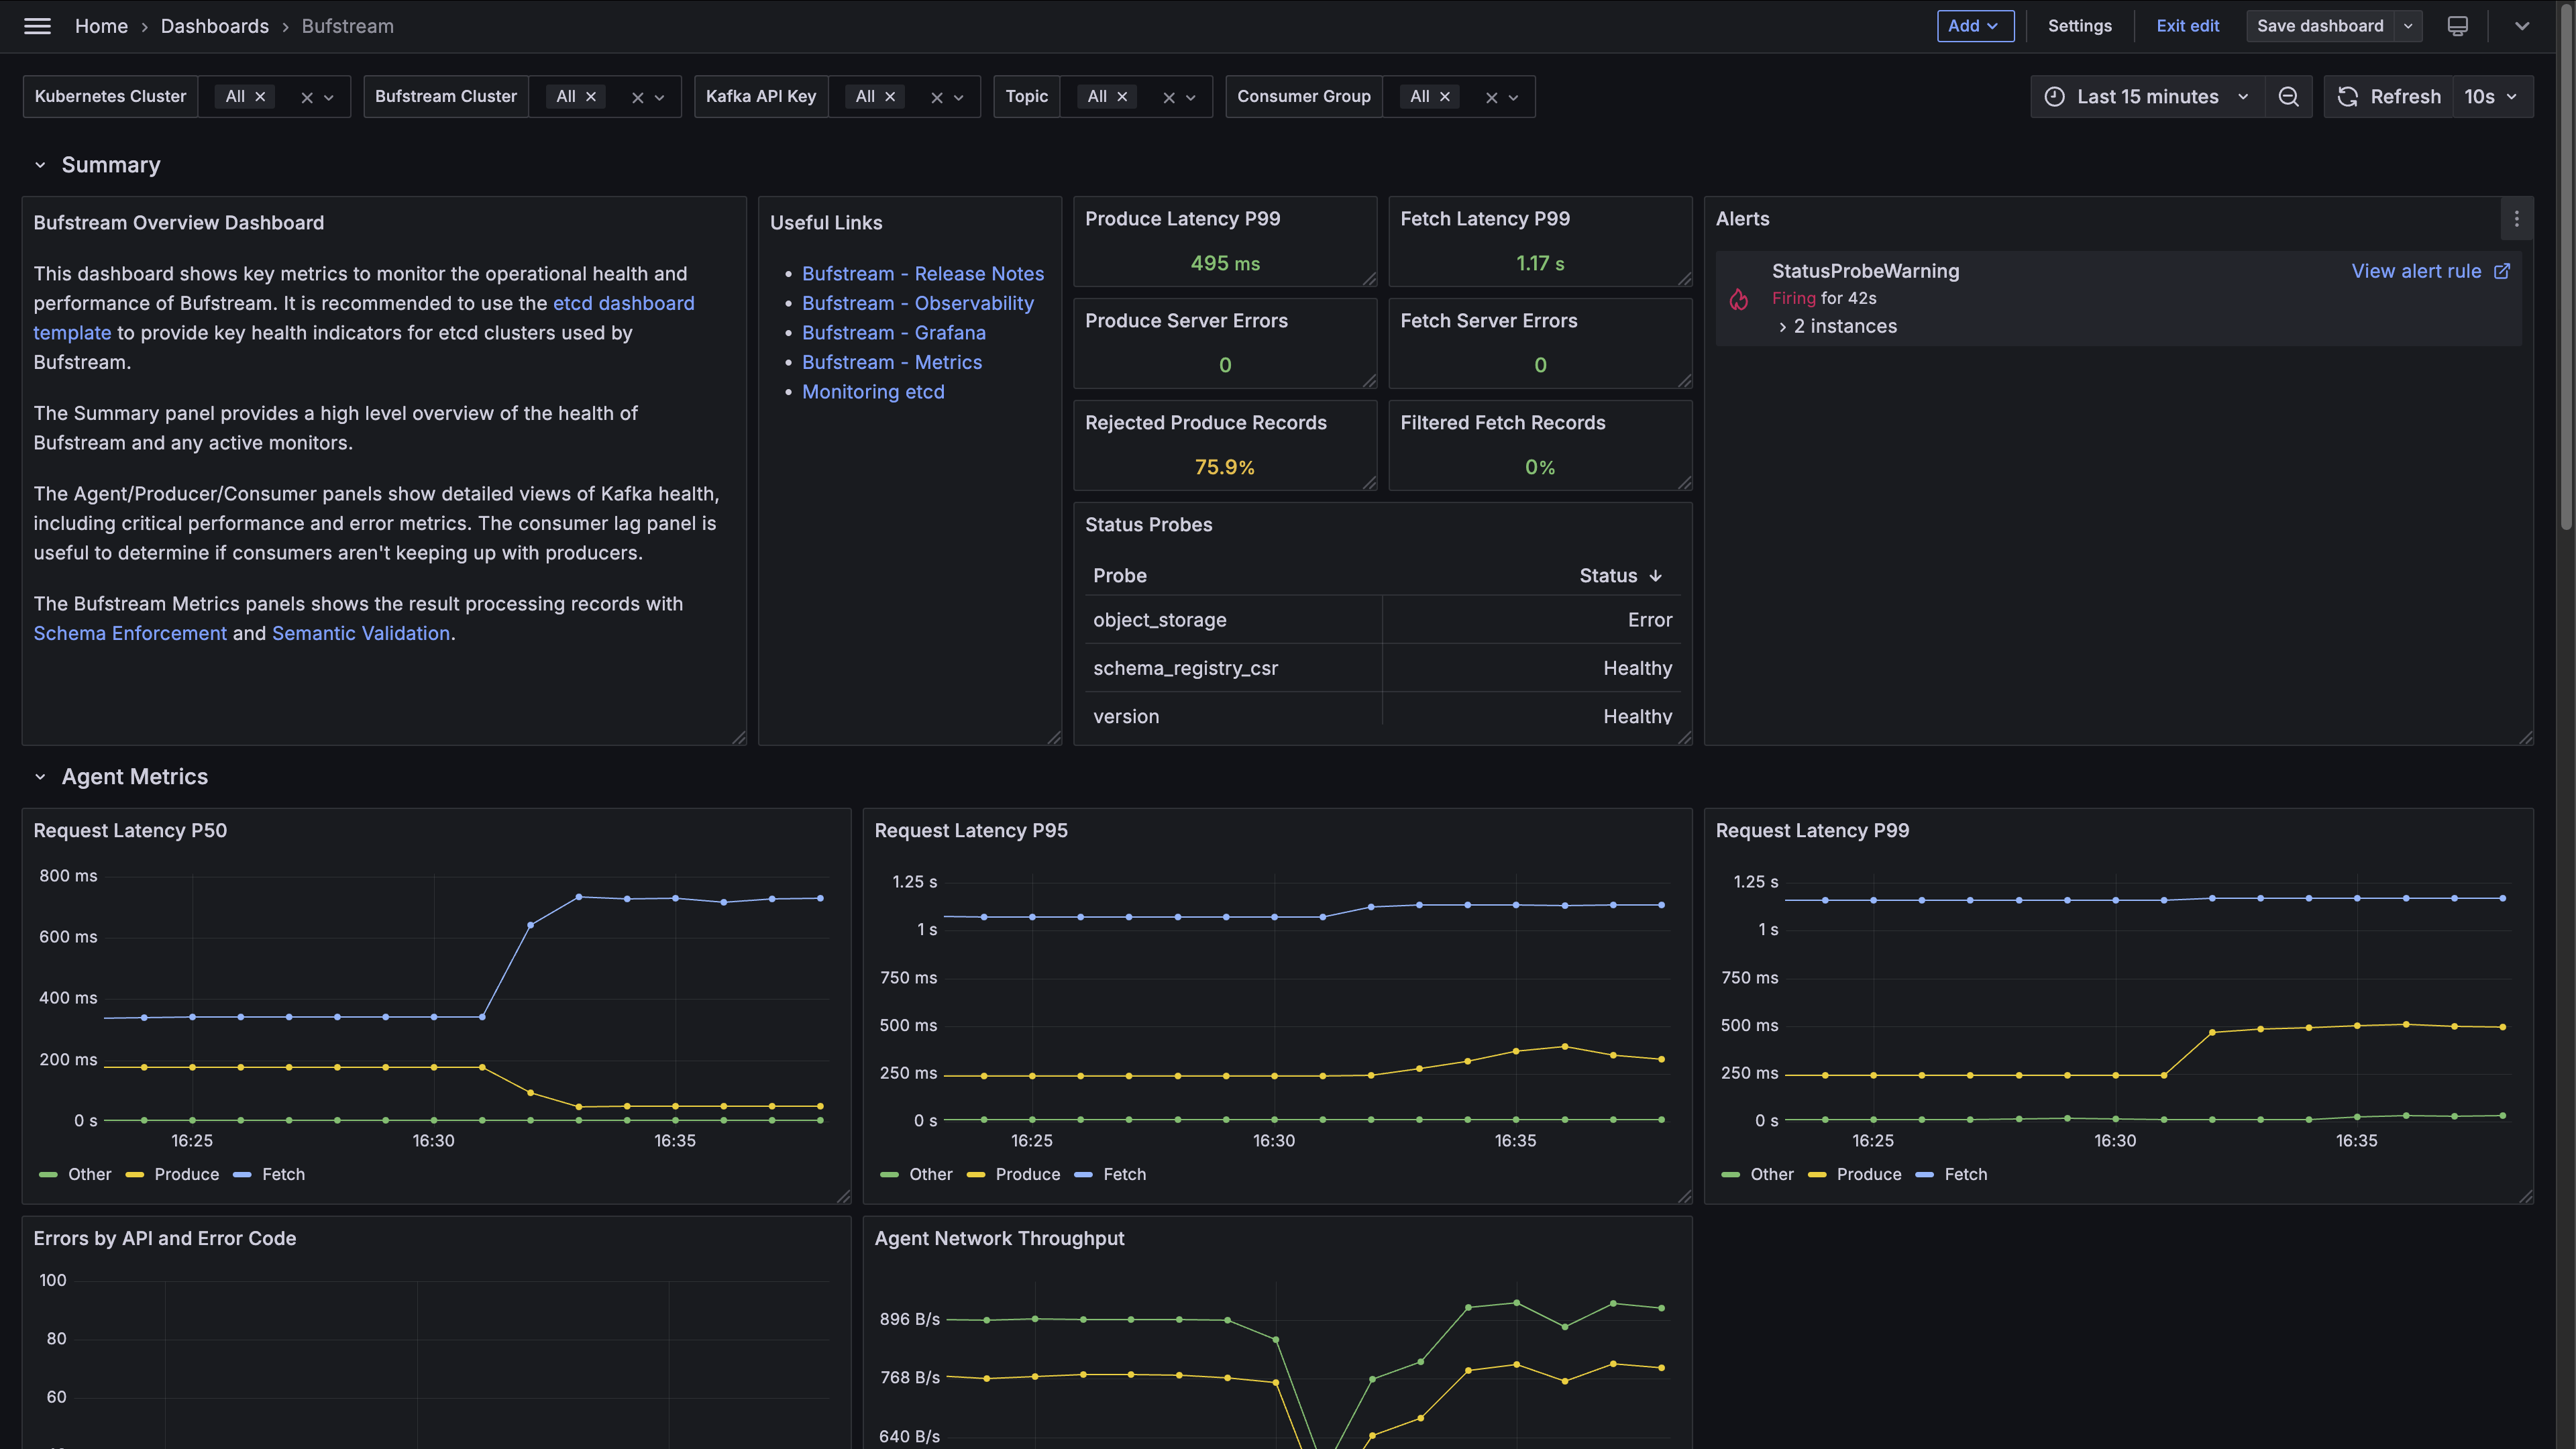Go to Home breadcrumb
The image size is (2576, 1449).
101,26
